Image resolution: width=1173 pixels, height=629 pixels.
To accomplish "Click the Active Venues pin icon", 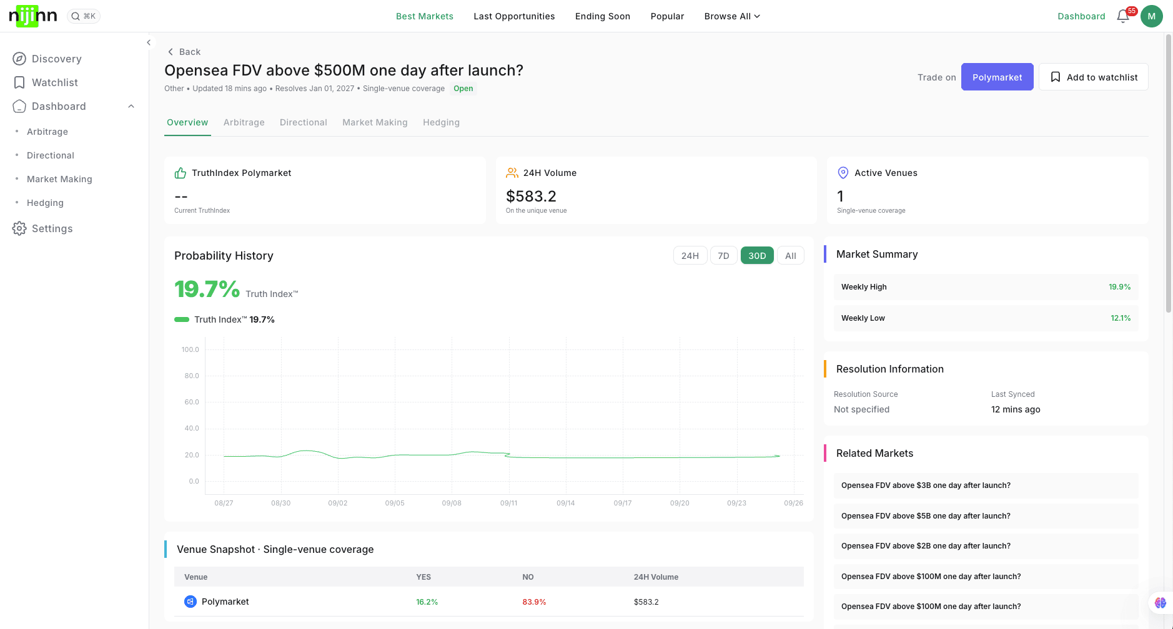I will click(x=843, y=173).
